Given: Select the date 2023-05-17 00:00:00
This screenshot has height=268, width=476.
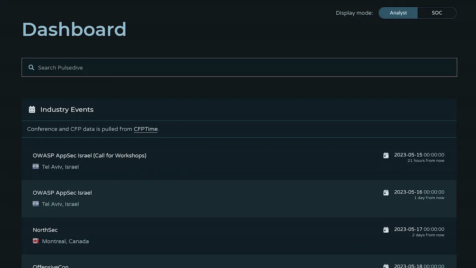Looking at the screenshot, I should pos(419,230).
